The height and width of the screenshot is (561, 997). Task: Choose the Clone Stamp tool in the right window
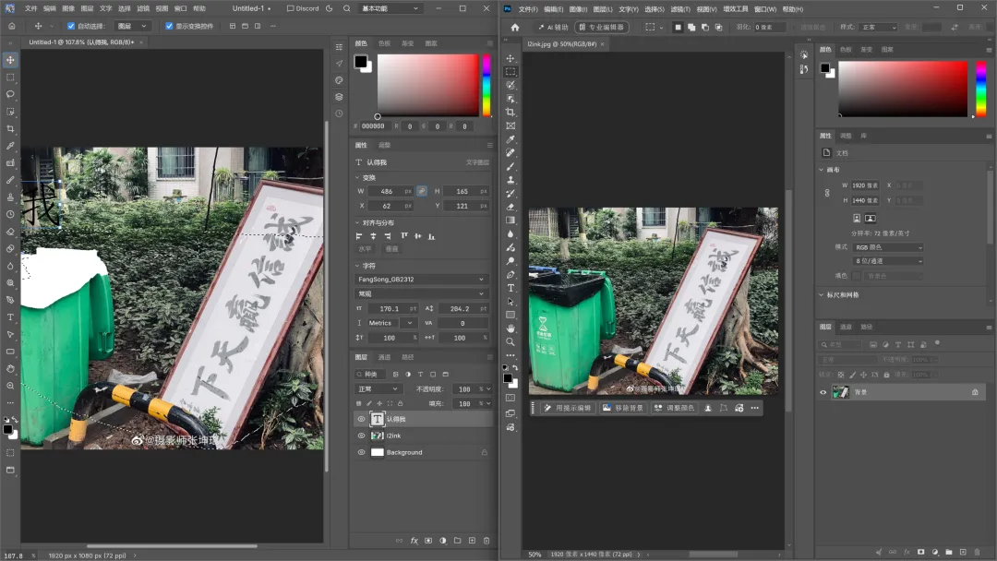(511, 180)
